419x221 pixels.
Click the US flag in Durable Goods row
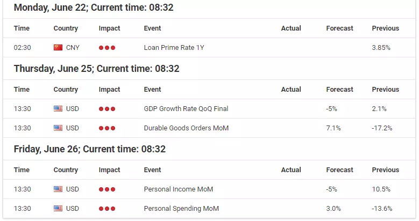click(x=58, y=128)
